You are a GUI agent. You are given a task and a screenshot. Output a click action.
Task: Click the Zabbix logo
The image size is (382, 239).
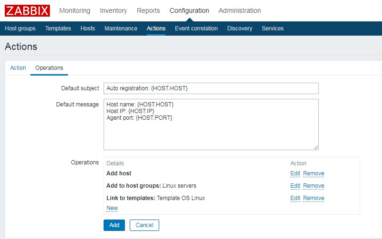coord(27,10)
